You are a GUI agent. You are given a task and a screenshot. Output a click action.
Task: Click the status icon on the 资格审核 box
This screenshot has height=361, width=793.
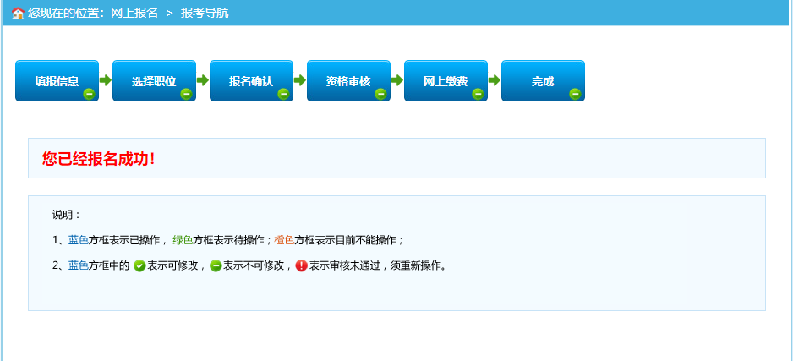click(x=380, y=94)
